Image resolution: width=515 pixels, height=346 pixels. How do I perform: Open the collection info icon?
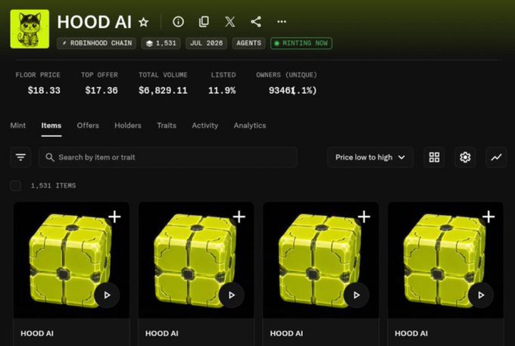[x=178, y=22]
